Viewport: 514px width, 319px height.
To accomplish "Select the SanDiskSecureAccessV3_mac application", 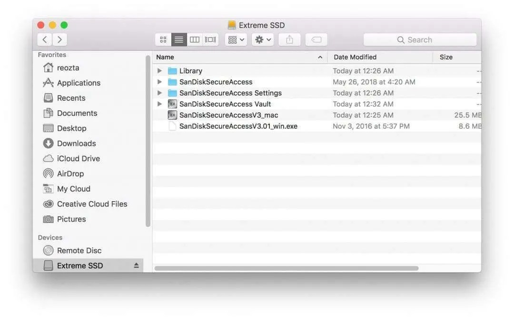I will (x=317, y=115).
